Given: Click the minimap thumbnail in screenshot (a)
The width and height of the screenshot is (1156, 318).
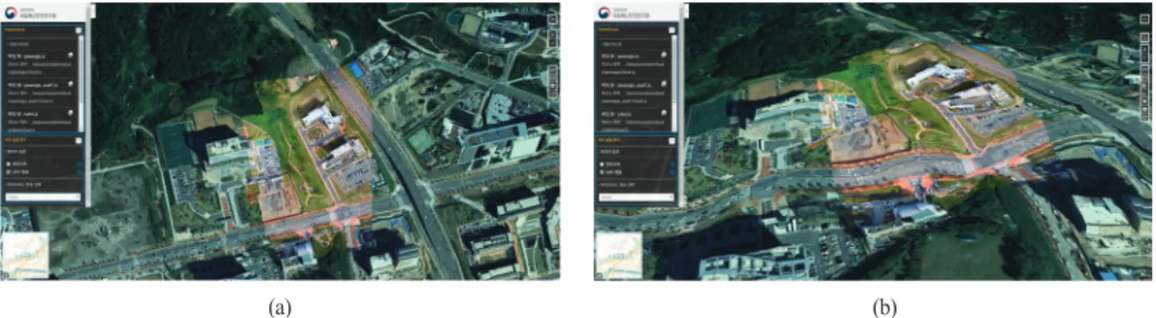Looking at the screenshot, I should tap(25, 255).
